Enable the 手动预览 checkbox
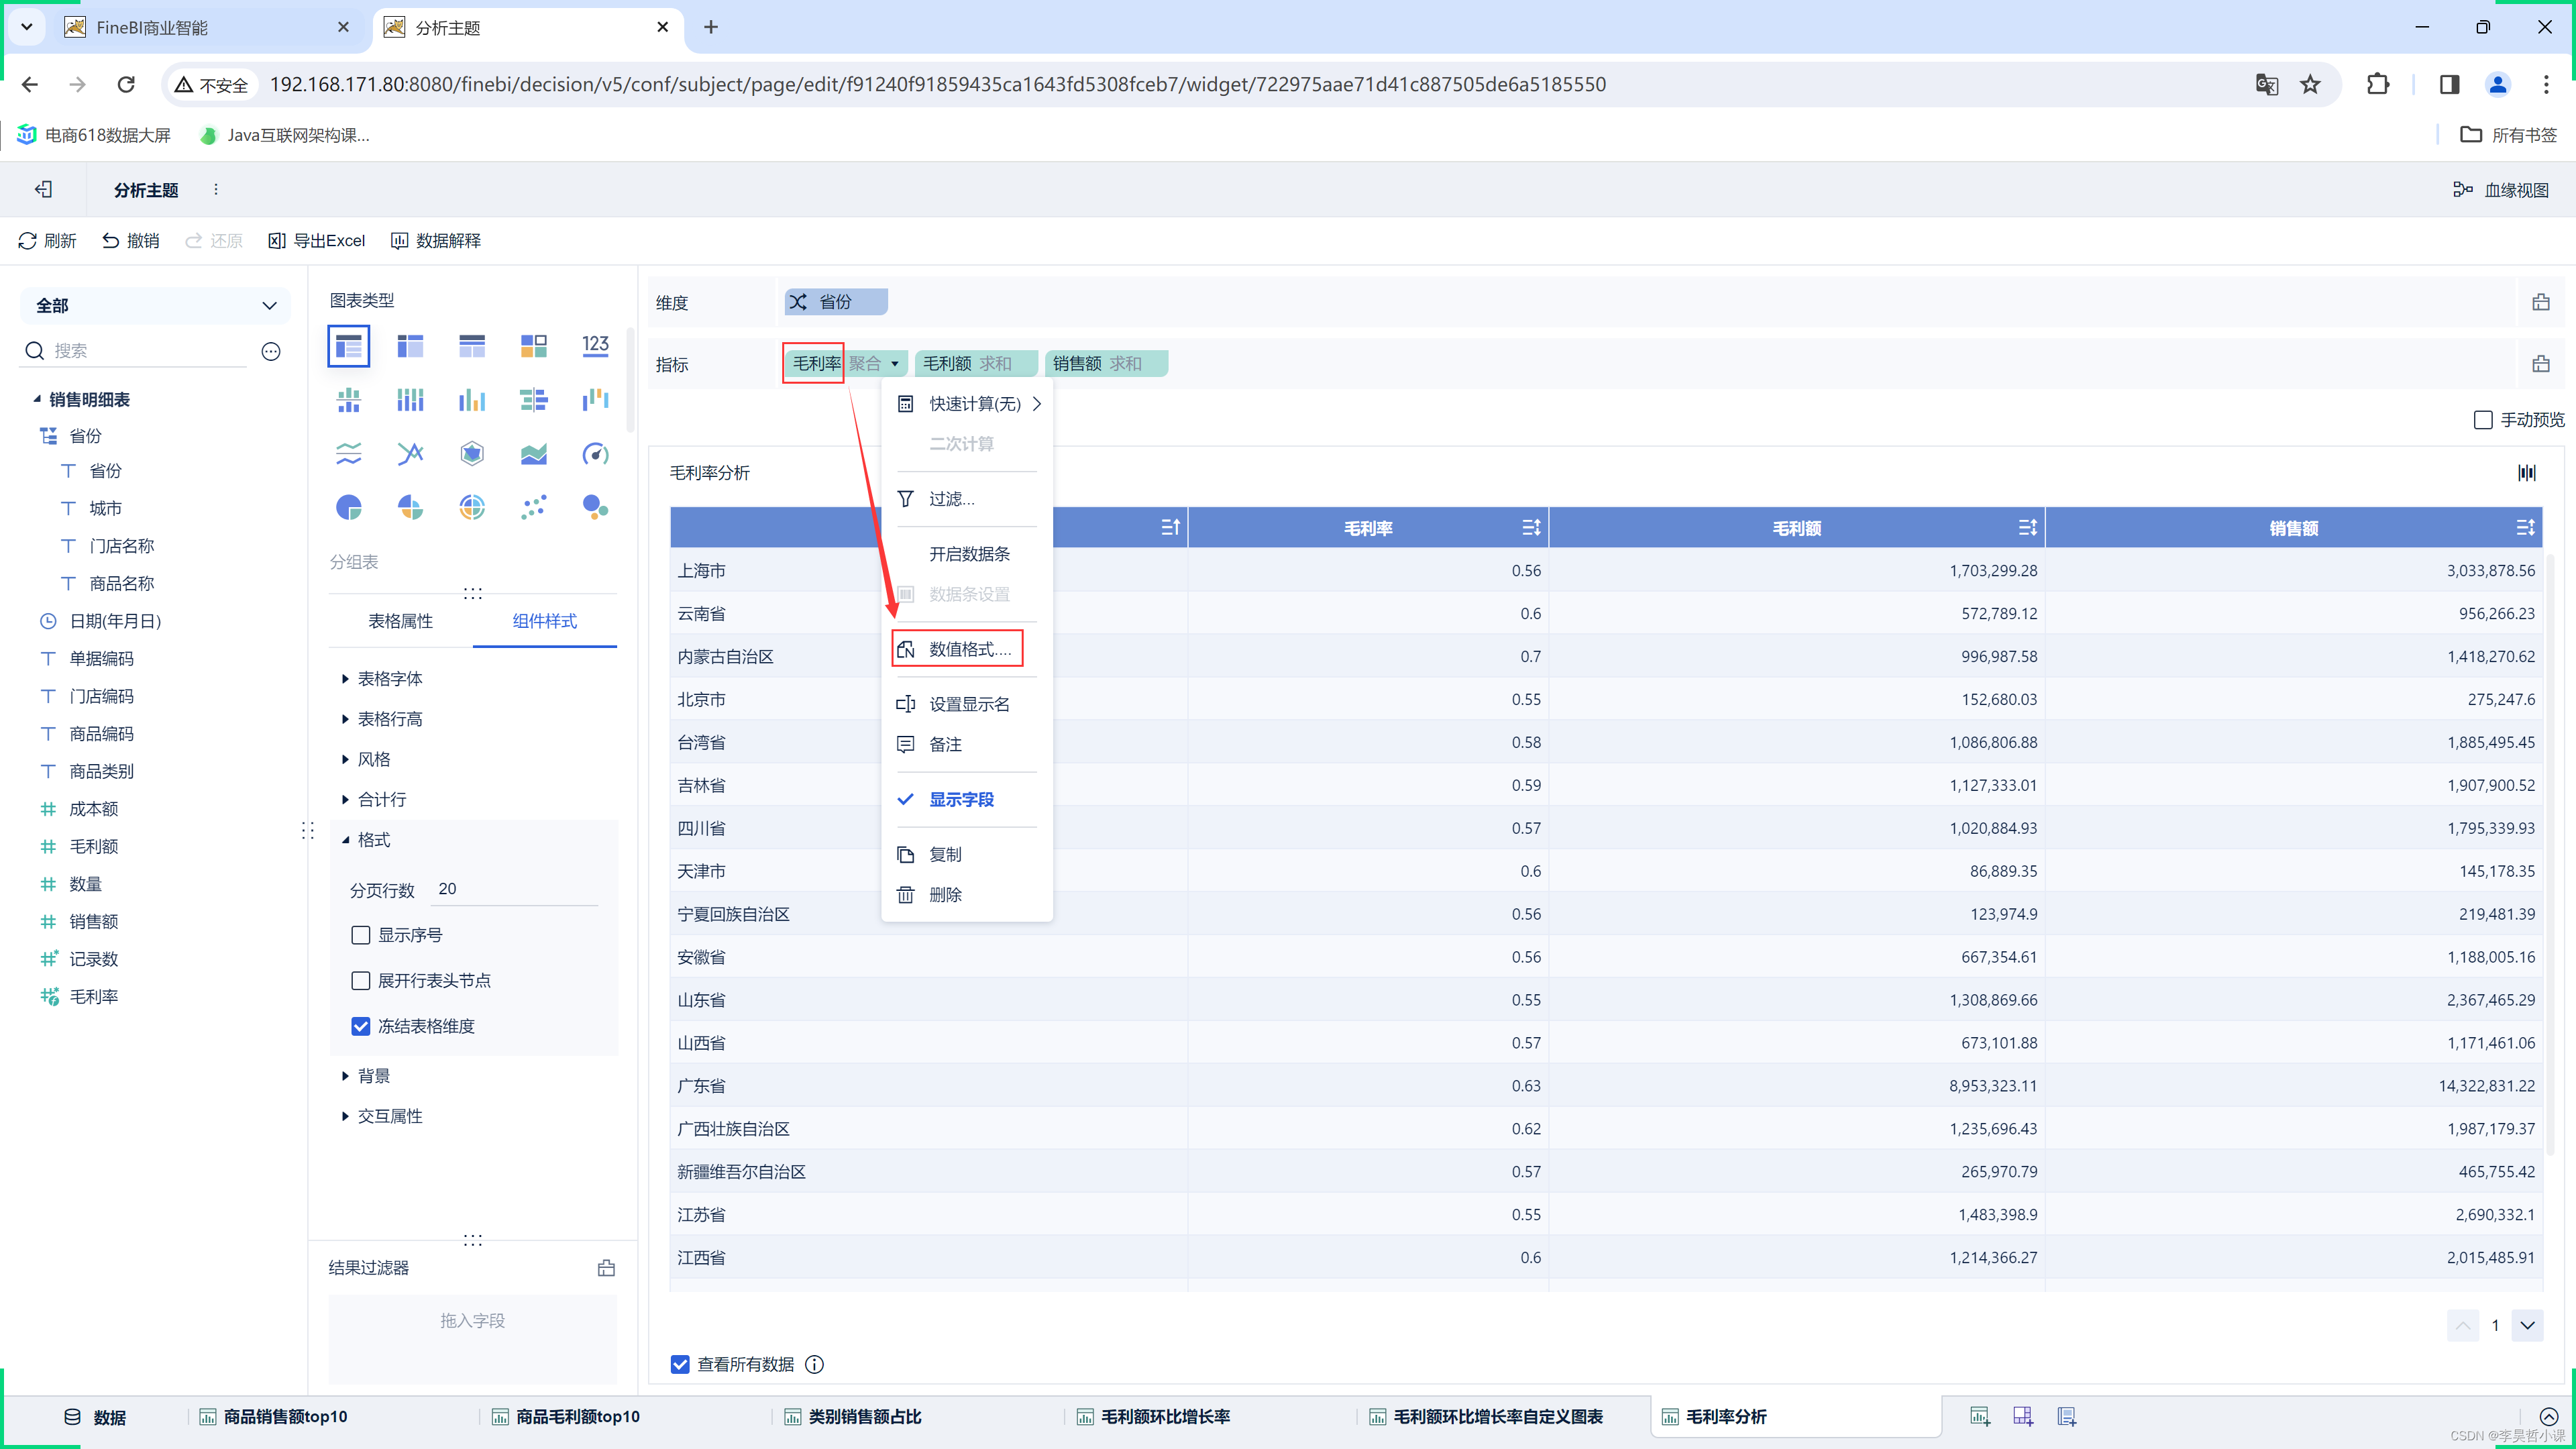 [2482, 420]
